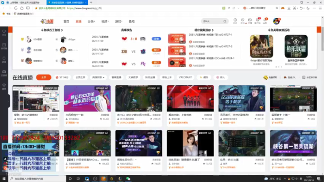Screen dimensions: 324x182
Task: Open video 常规赛-TESvsIG-0727-2 thumbnail
Action: pos(177,50)
